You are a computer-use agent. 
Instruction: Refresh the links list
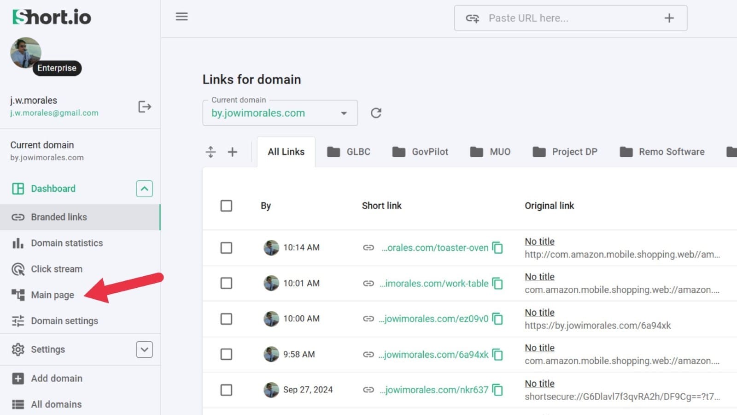[x=376, y=113]
